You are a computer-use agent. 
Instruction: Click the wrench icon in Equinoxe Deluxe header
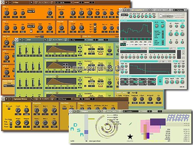(32, 99)
